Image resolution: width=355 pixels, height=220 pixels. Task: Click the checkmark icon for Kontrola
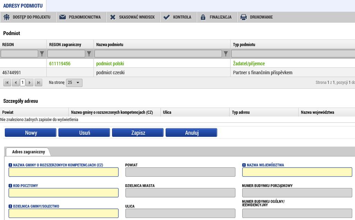[167, 17]
